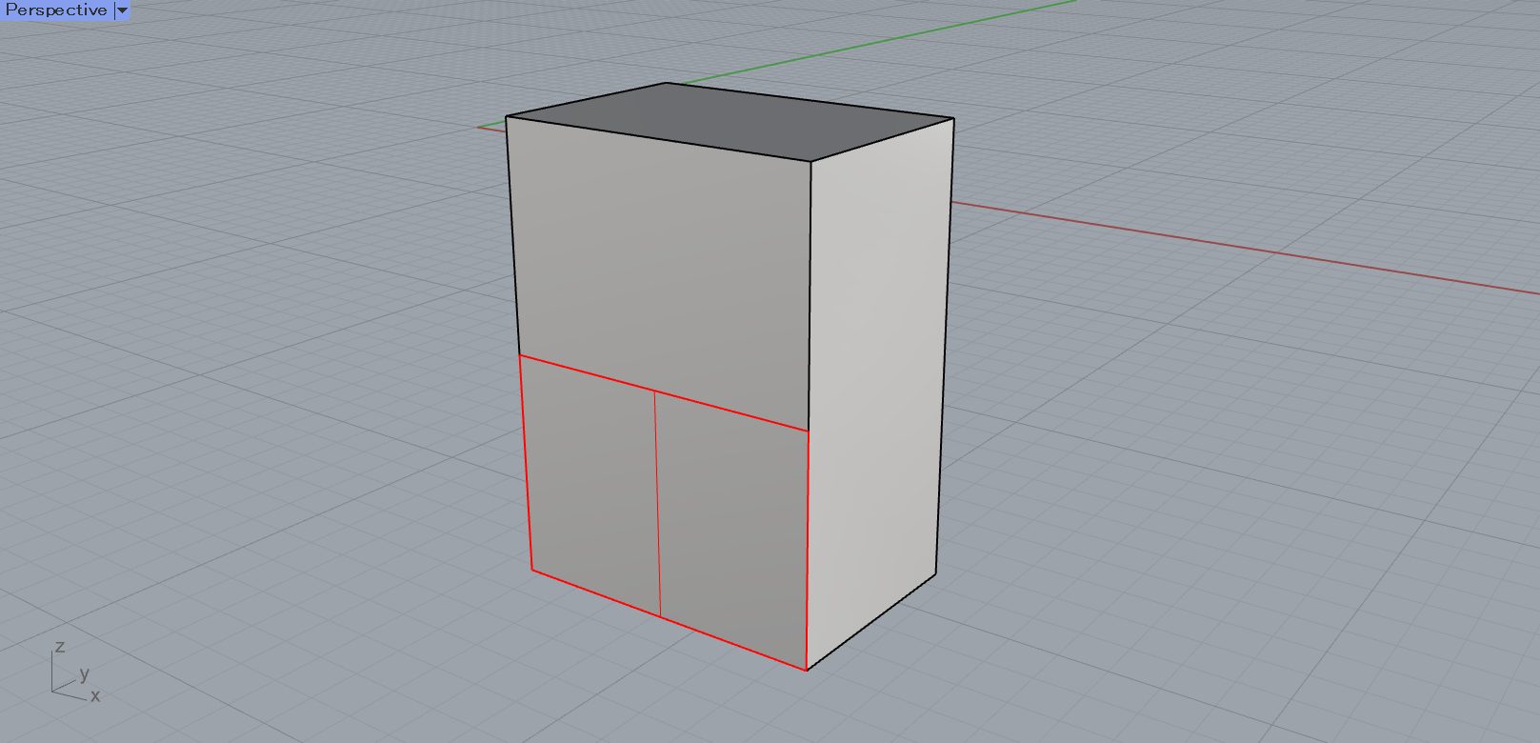This screenshot has height=743, width=1540.
Task: Click the world axes icon in the corner
Action: (x=74, y=672)
